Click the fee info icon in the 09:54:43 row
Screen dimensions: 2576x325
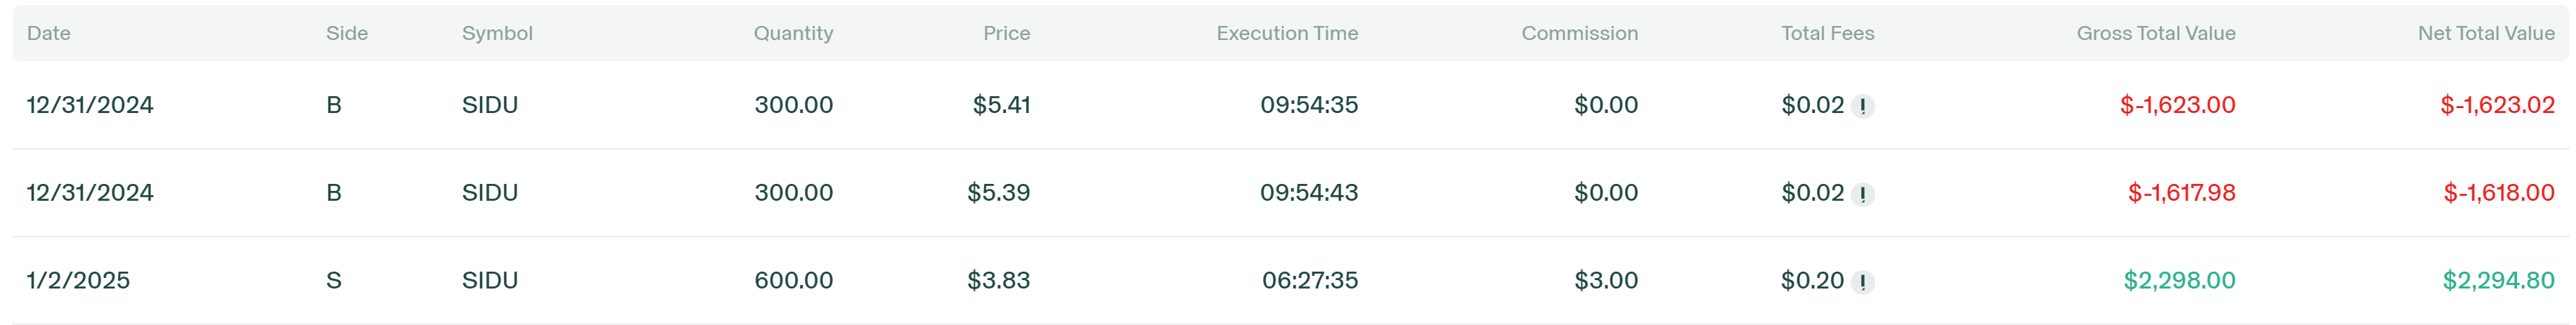(1862, 194)
